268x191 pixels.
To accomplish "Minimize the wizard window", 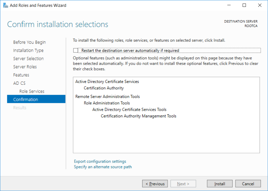I will tap(229, 5).
